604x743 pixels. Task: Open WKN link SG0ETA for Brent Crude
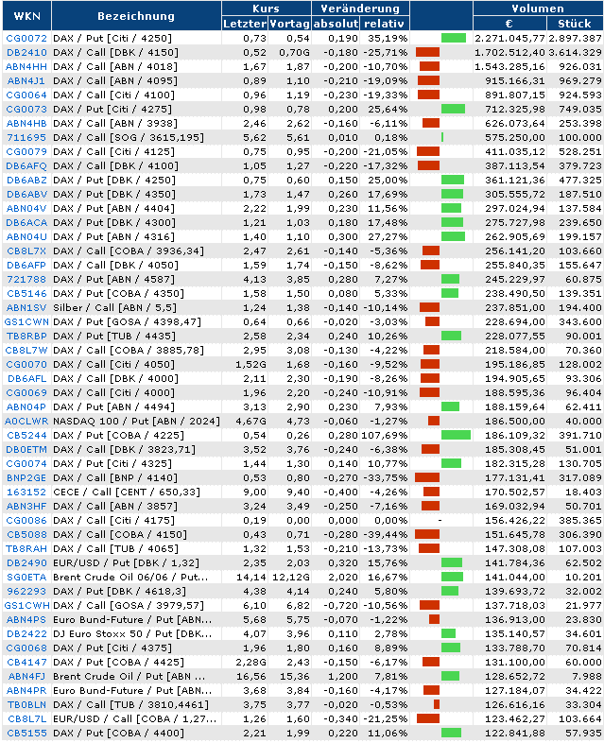coord(26,579)
